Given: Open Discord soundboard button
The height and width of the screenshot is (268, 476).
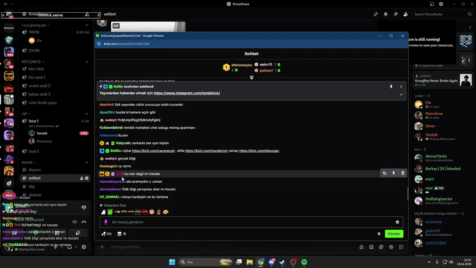Looking at the screenshot, I should (78, 233).
